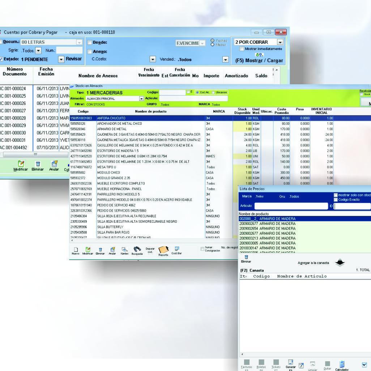Select document row IC.001-000027
The height and width of the screenshot is (371, 371).
tap(35, 111)
